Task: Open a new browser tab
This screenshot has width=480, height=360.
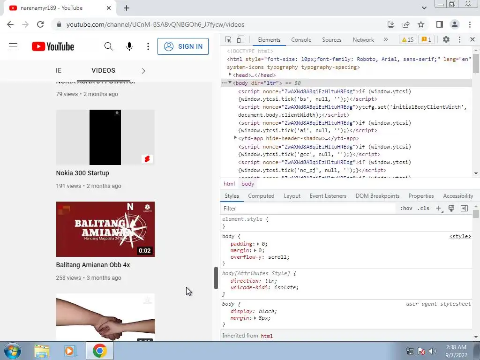Action: tap(127, 8)
